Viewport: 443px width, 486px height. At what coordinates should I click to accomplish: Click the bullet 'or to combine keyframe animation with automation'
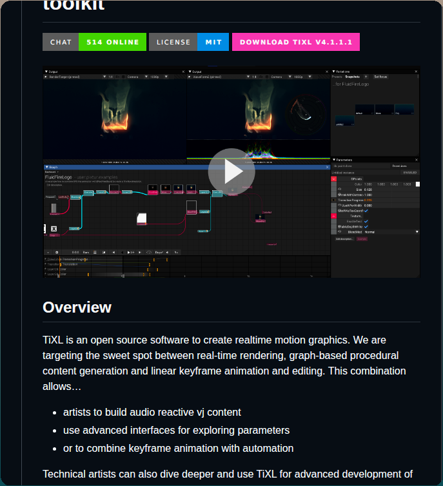tap(178, 448)
